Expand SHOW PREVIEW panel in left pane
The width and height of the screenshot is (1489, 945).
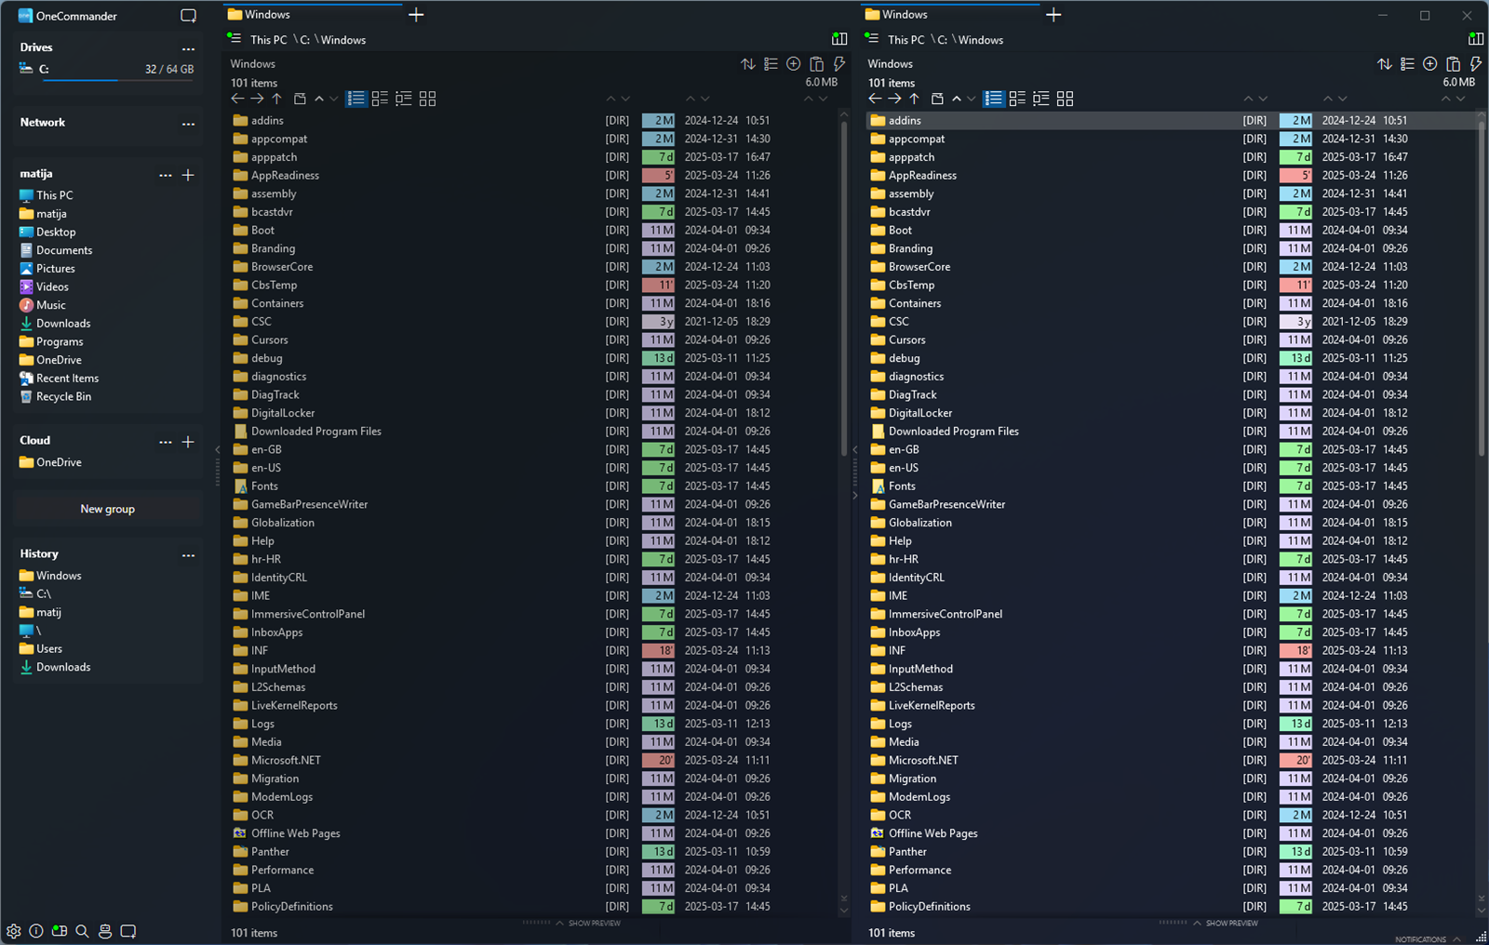tap(588, 924)
